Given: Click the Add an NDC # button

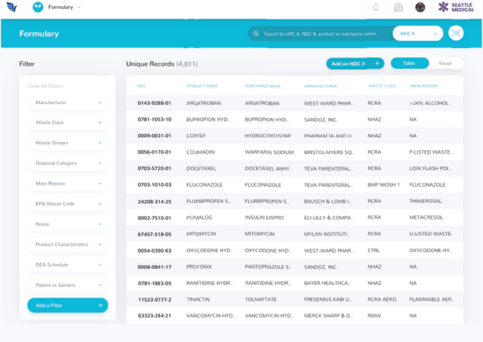Looking at the screenshot, I should tap(355, 64).
